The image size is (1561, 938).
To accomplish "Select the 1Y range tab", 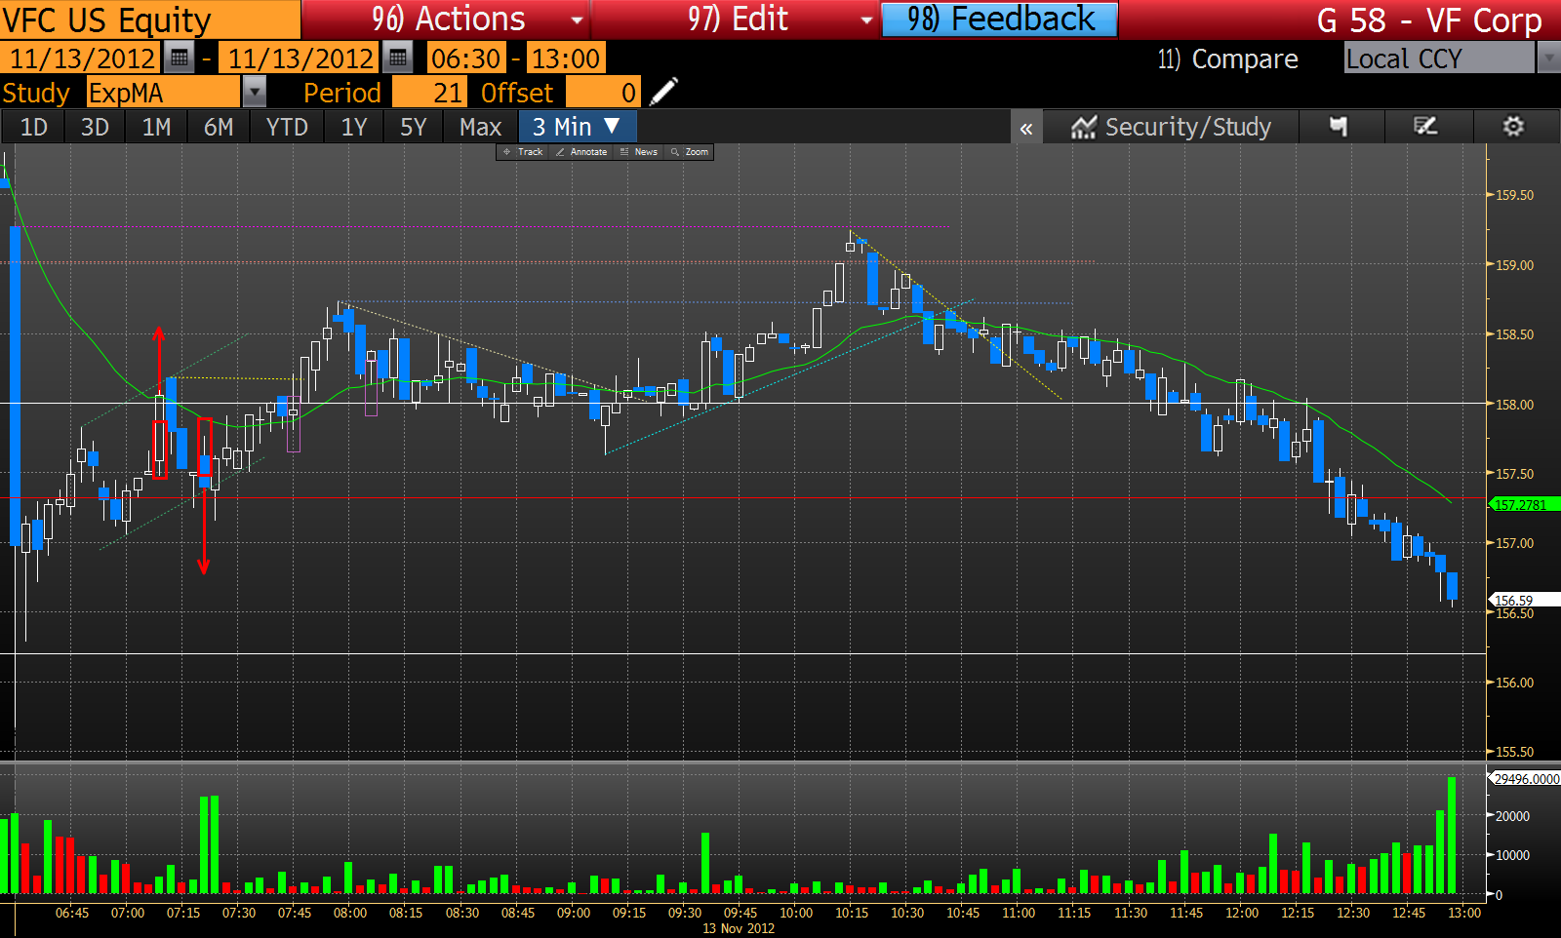I will [354, 127].
